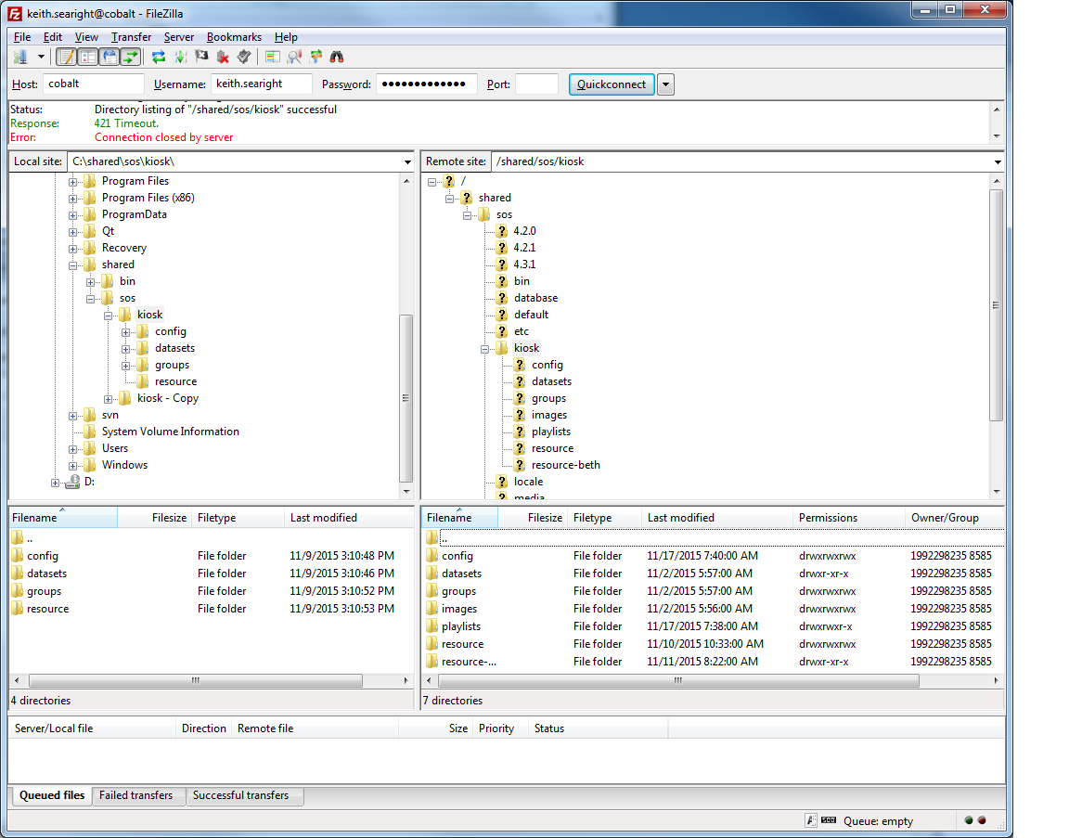
Task: Toggle directory comparison icon
Action: tap(294, 58)
